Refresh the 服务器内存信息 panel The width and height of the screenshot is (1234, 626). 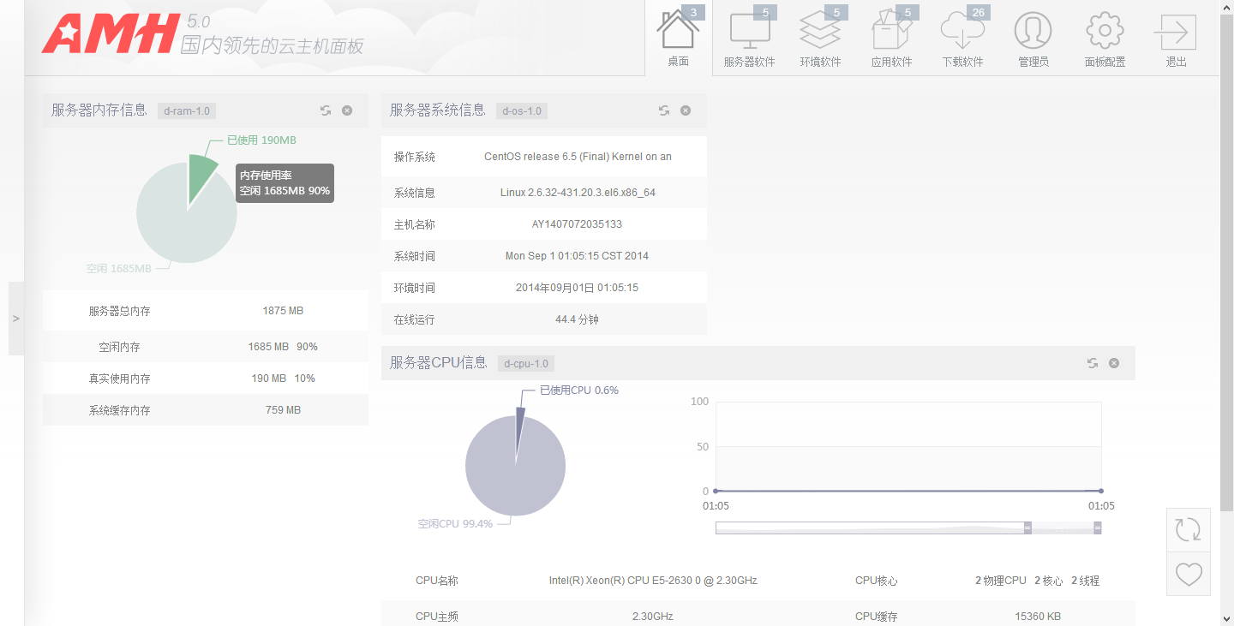pyautogui.click(x=326, y=110)
